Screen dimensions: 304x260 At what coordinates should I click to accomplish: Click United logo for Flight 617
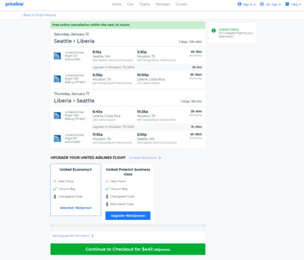(x=57, y=139)
